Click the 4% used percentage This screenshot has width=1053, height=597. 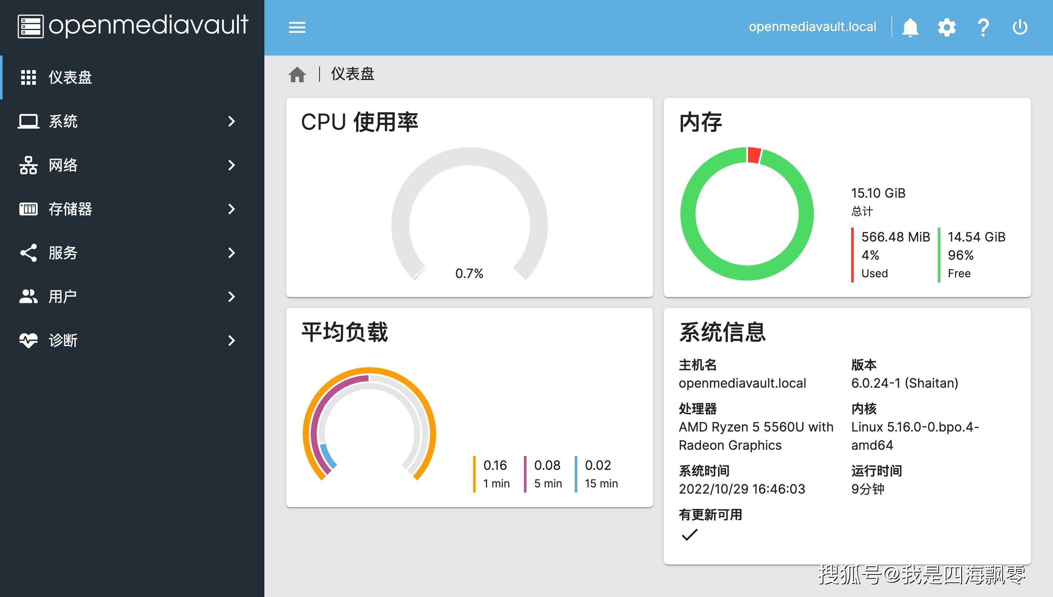870,255
